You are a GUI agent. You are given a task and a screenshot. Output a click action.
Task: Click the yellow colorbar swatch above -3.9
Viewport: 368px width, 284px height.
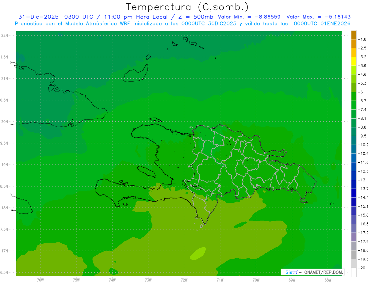tap(354, 61)
